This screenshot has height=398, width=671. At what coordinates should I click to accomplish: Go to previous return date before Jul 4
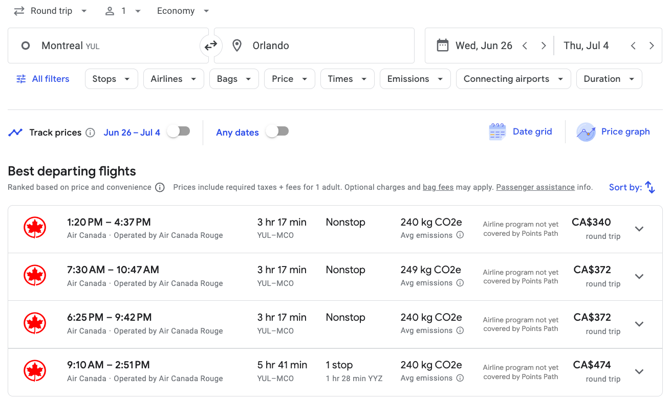point(633,46)
